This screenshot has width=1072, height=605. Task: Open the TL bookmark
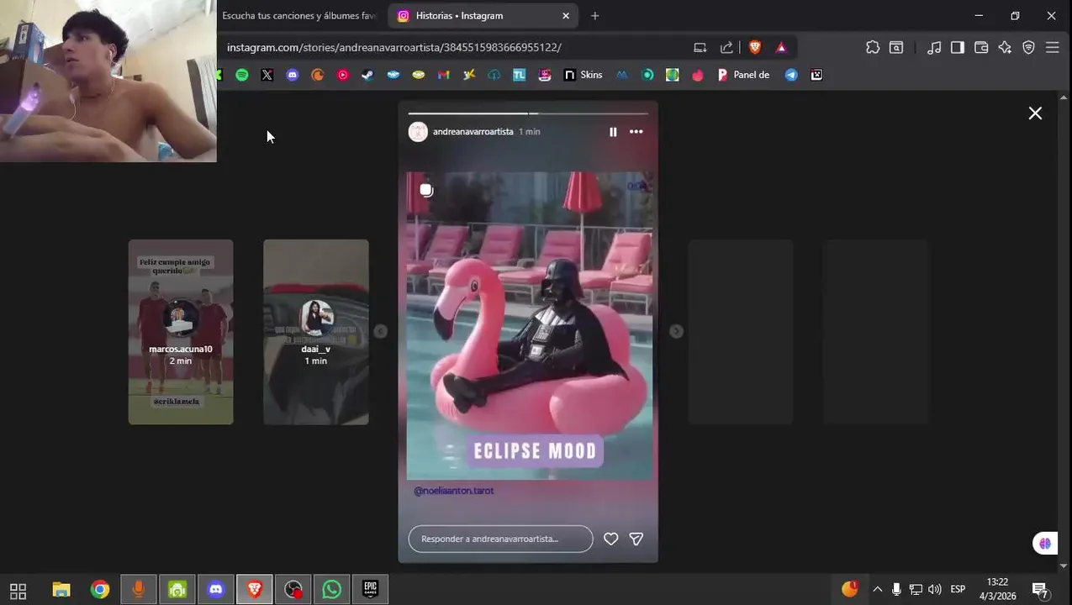coord(520,75)
